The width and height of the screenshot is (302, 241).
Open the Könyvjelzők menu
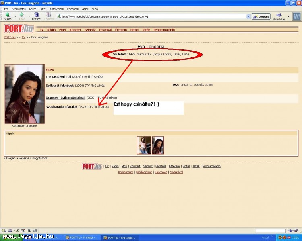(56, 8)
